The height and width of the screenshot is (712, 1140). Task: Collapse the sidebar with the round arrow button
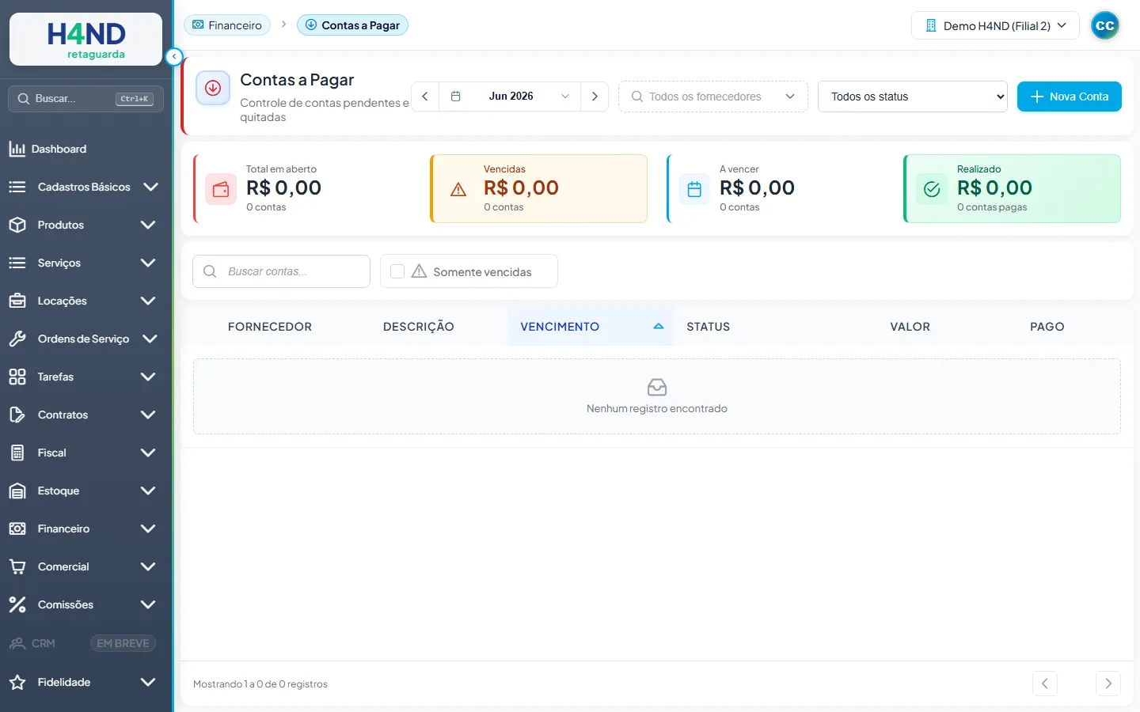174,56
